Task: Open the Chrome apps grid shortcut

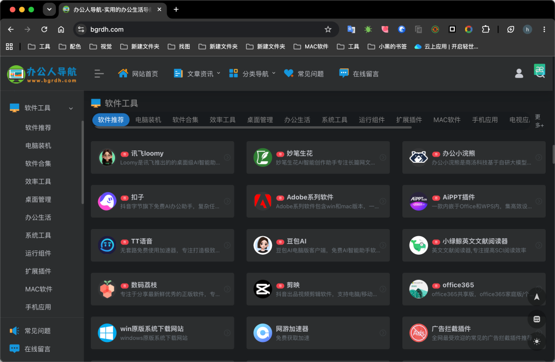Action: [9, 47]
